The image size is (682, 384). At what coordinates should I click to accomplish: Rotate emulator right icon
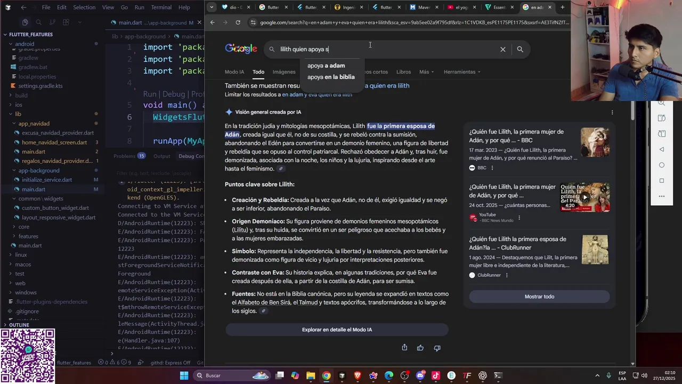661,133
